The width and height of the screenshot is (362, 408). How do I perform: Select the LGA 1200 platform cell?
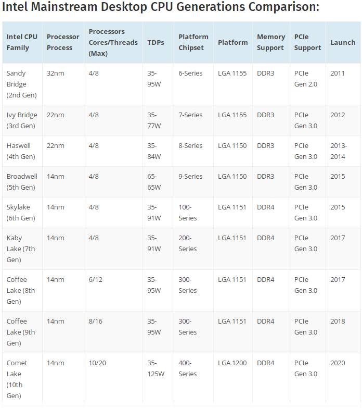tap(232, 363)
